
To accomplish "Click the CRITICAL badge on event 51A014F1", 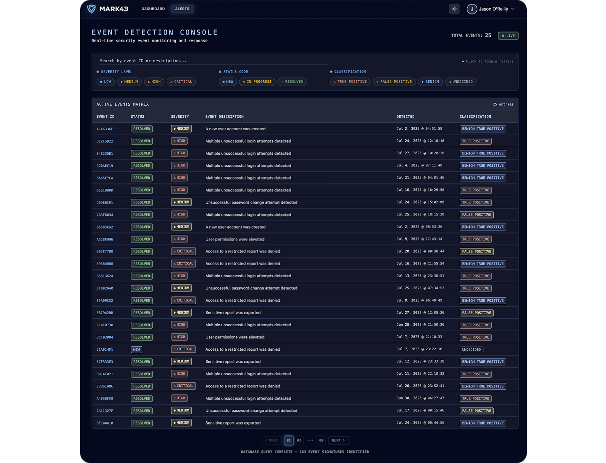I will coord(183,349).
